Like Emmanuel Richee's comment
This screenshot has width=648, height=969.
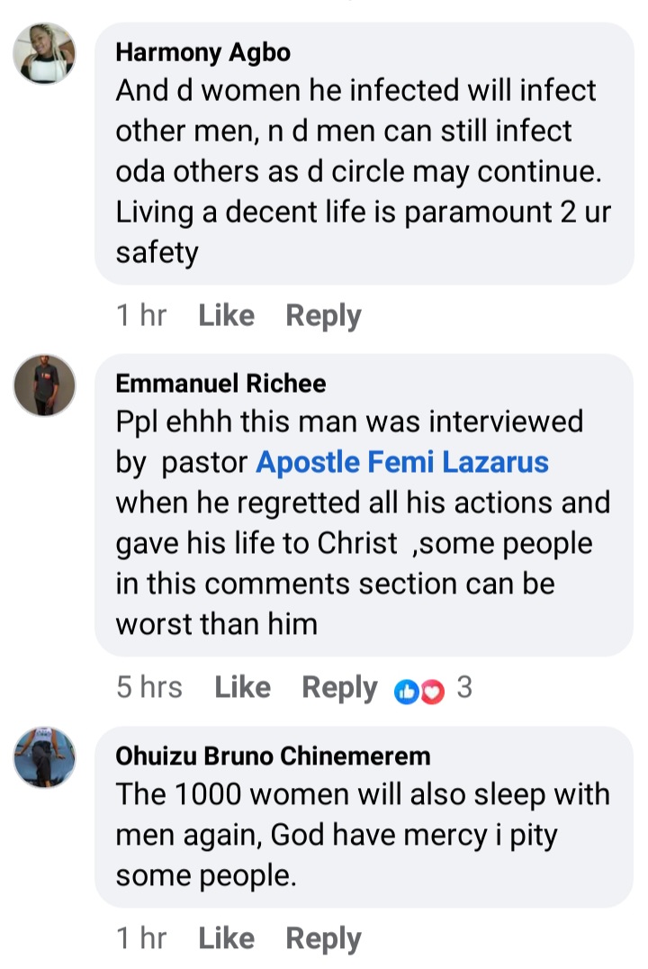coord(242,689)
